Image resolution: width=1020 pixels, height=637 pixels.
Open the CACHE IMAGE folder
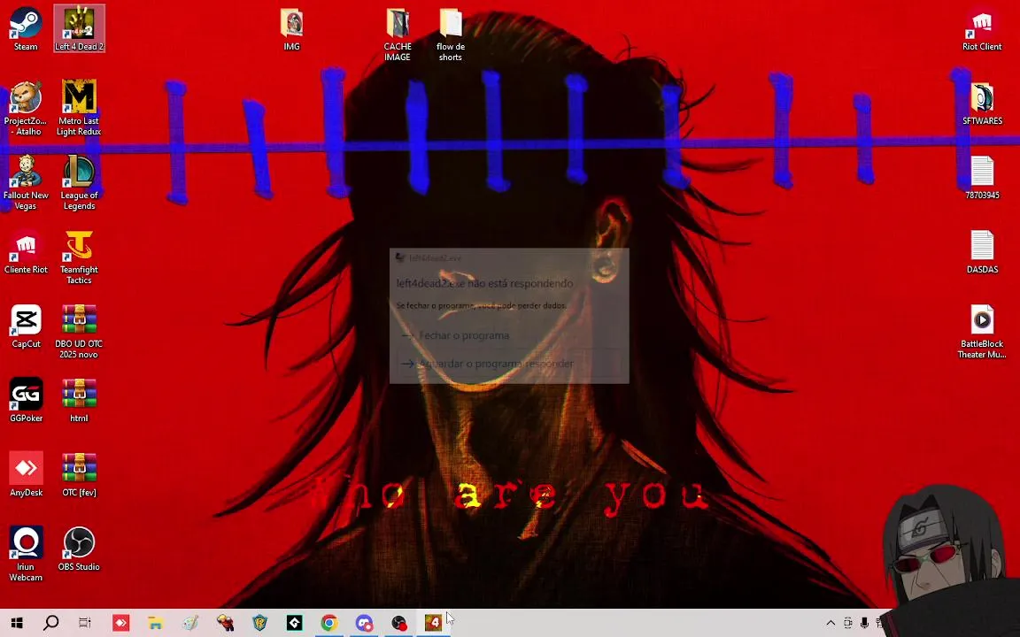pos(398,35)
